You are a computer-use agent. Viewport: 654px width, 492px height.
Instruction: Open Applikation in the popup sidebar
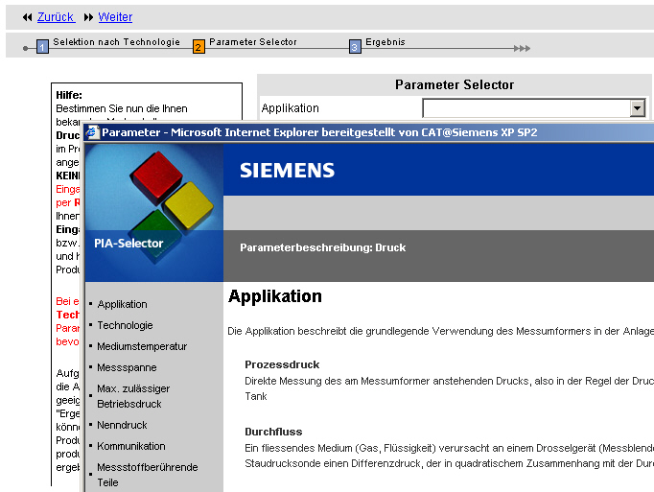tap(122, 304)
